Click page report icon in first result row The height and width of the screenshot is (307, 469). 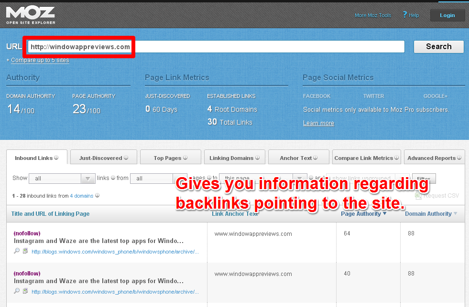(25, 251)
